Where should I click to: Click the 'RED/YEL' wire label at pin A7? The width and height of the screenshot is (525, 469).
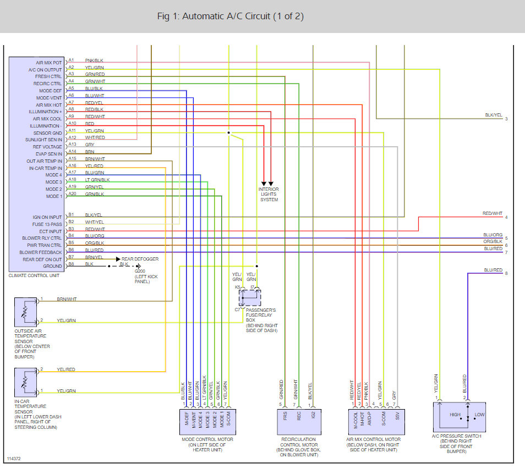(94, 103)
